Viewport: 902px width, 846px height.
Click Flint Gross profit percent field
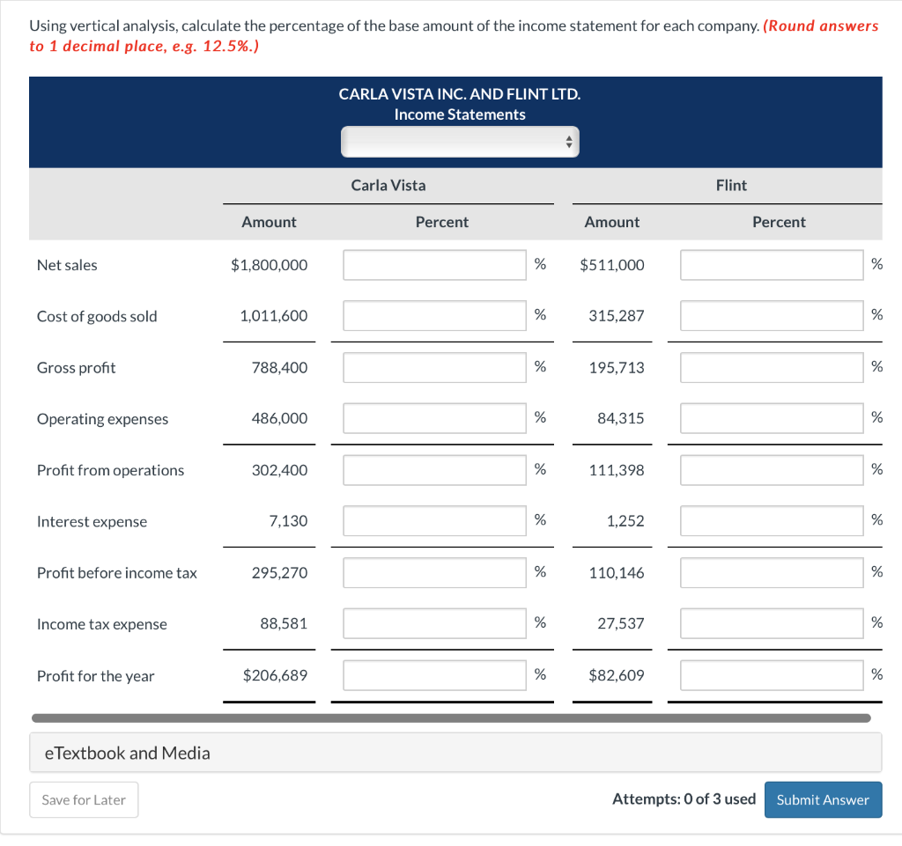pos(771,367)
